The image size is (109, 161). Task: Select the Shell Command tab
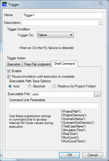click(x=64, y=64)
